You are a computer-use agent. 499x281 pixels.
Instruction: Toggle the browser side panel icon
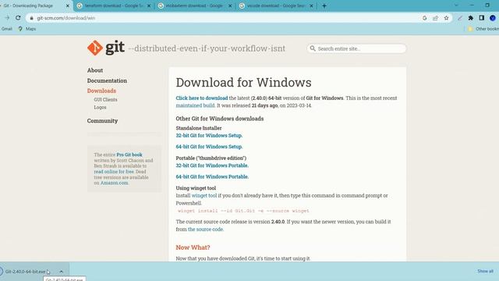482,18
